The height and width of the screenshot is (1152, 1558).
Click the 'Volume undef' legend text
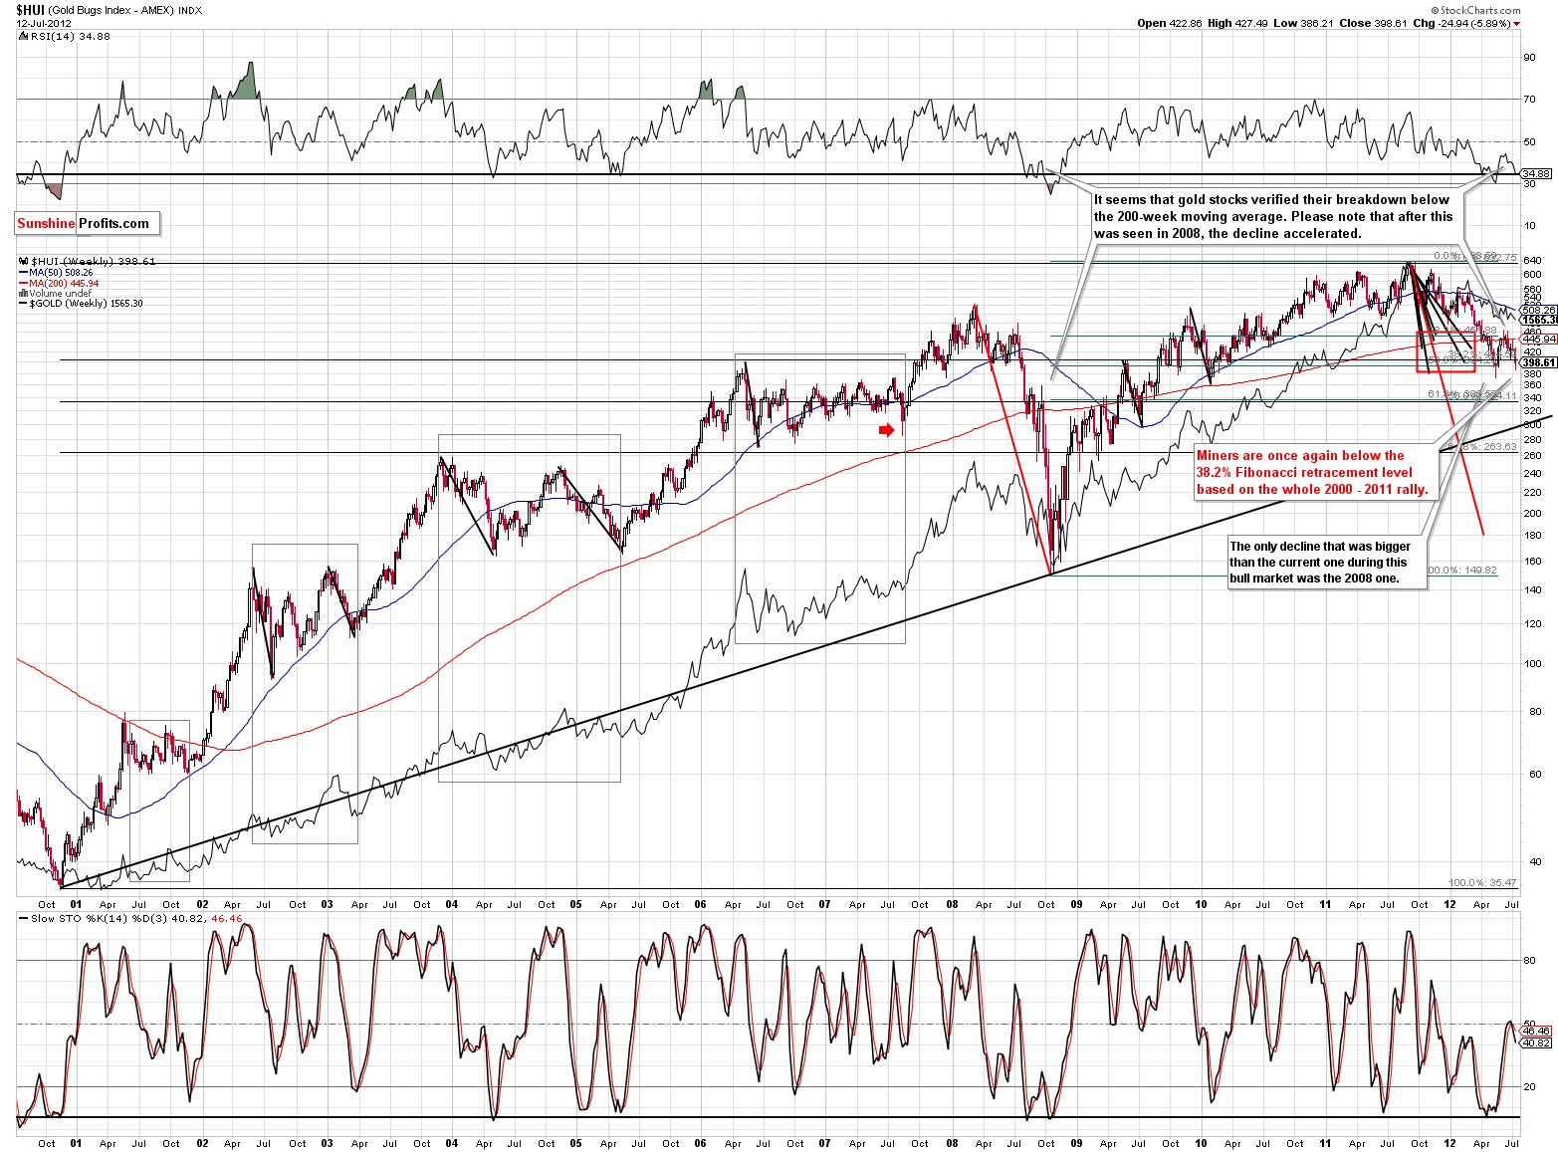[60, 293]
